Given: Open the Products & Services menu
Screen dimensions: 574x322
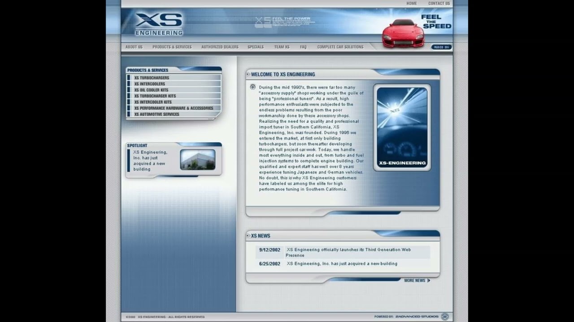Looking at the screenshot, I should pos(172,47).
